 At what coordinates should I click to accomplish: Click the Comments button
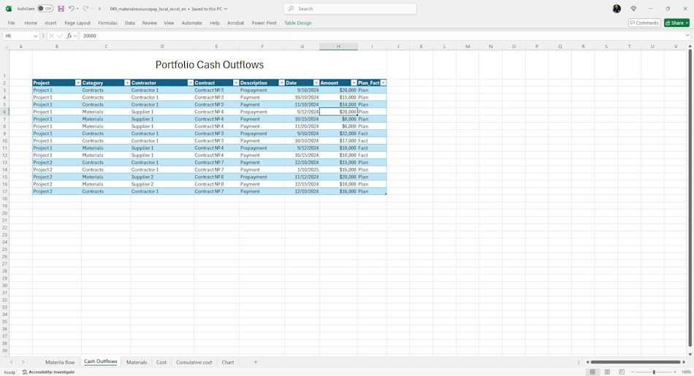[x=644, y=23]
